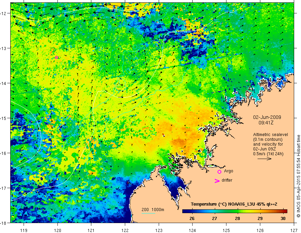The image size is (301, 233).
Task: Select the 'Argo' legend label
Action: tap(228, 171)
